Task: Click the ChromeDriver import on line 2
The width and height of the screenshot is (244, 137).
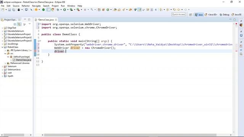Action: [x=79, y=27]
